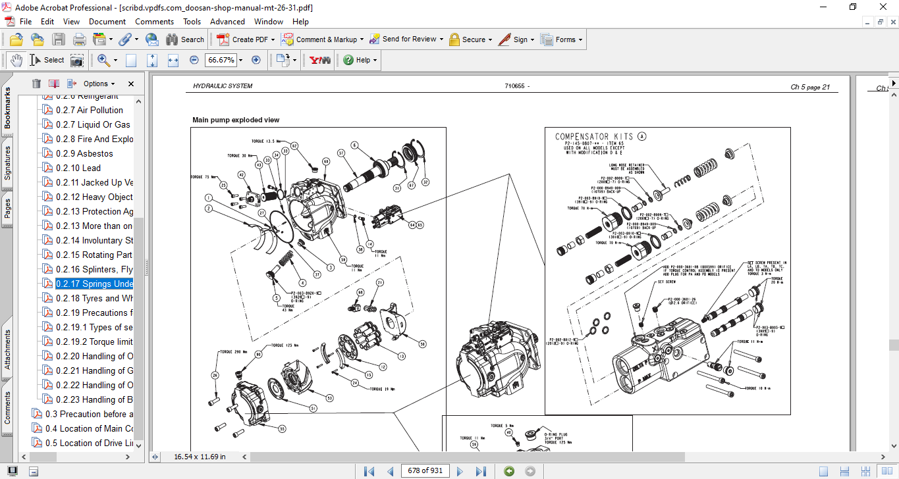The image size is (899, 479).
Task: Click the Snapshot camera tool
Action: pyautogui.click(x=77, y=60)
